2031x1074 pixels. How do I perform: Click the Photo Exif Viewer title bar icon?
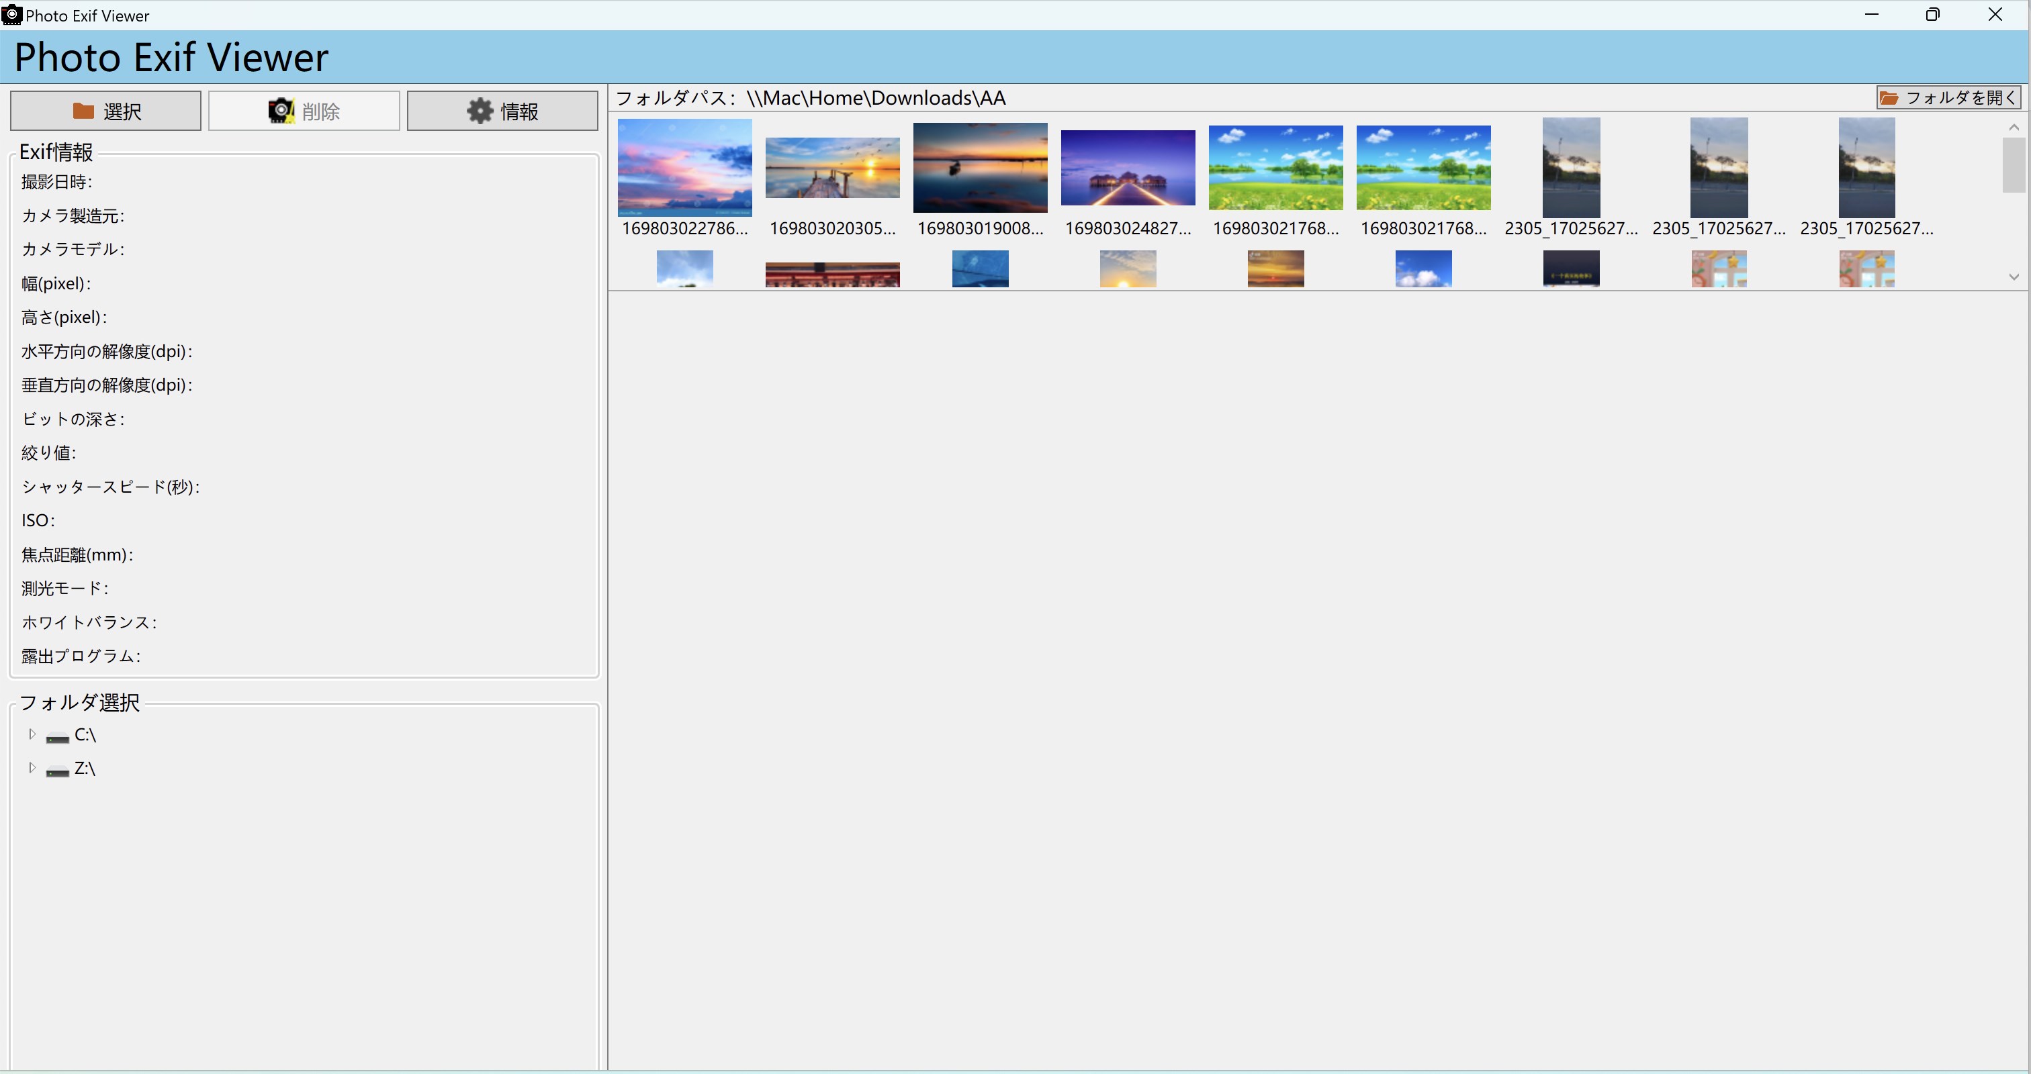pyautogui.click(x=12, y=15)
